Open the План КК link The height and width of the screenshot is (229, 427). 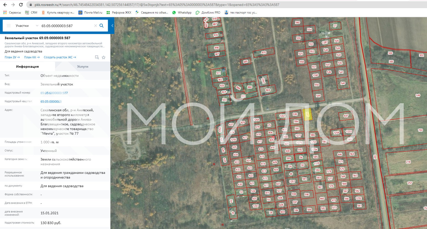pos(32,57)
